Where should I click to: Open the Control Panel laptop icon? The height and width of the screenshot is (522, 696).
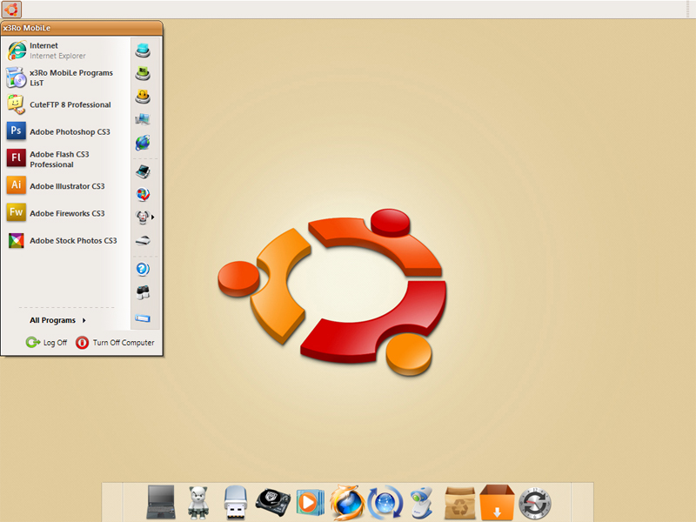(x=143, y=171)
